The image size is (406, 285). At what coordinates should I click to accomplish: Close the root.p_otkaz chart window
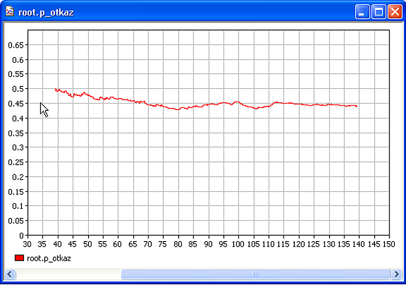(395, 12)
